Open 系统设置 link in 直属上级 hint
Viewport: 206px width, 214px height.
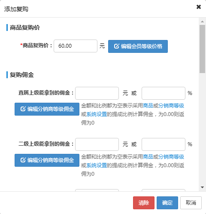pyautogui.click(x=97, y=114)
